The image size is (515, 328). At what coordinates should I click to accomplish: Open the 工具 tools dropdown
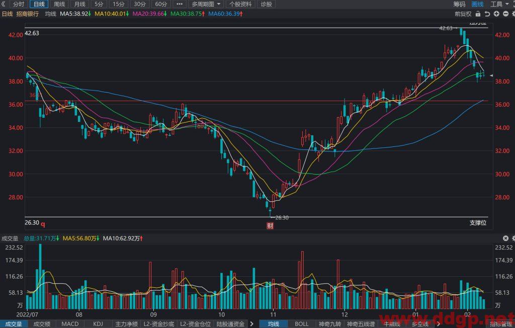(499, 4)
